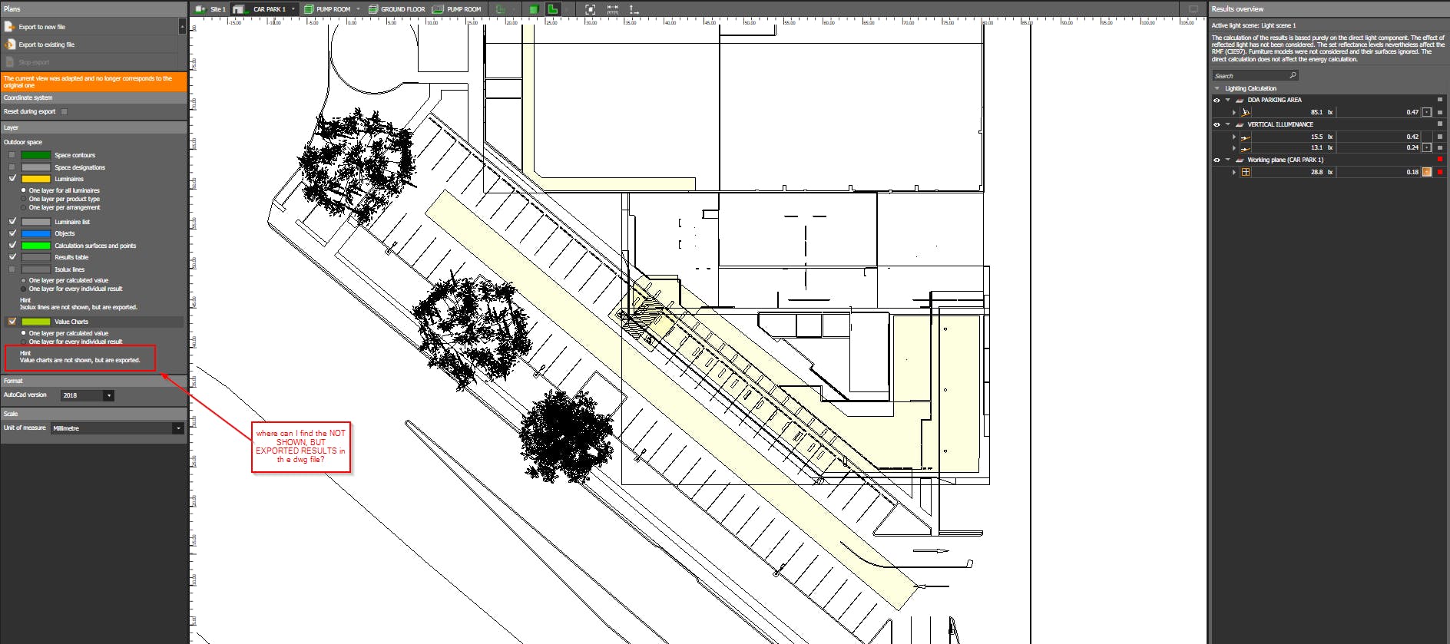Viewport: 1450px width, 644px height.
Task: Click the horizontal measure dimension icon
Action: [x=613, y=9]
